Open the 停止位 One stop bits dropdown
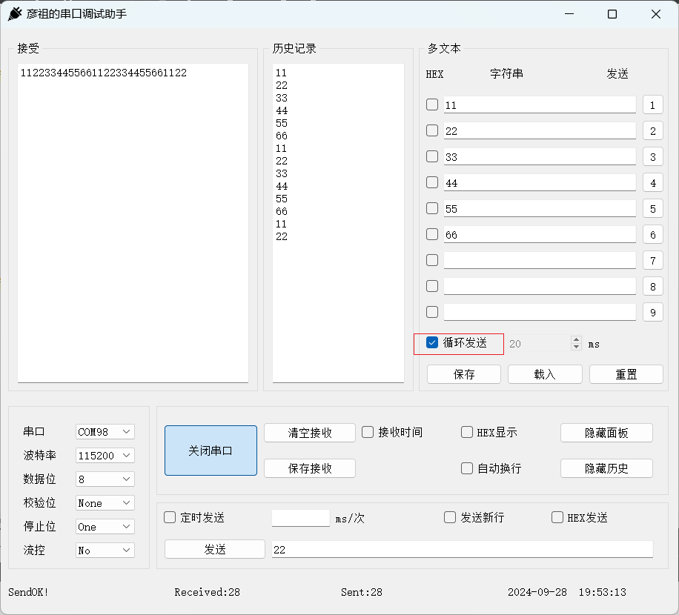 click(105, 527)
